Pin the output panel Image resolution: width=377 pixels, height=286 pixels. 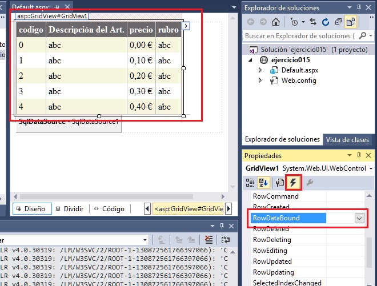[222, 226]
